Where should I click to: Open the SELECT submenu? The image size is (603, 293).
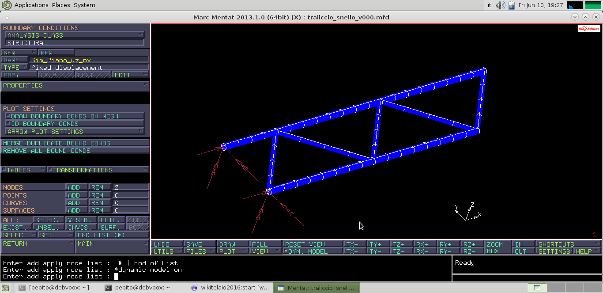pos(19,235)
